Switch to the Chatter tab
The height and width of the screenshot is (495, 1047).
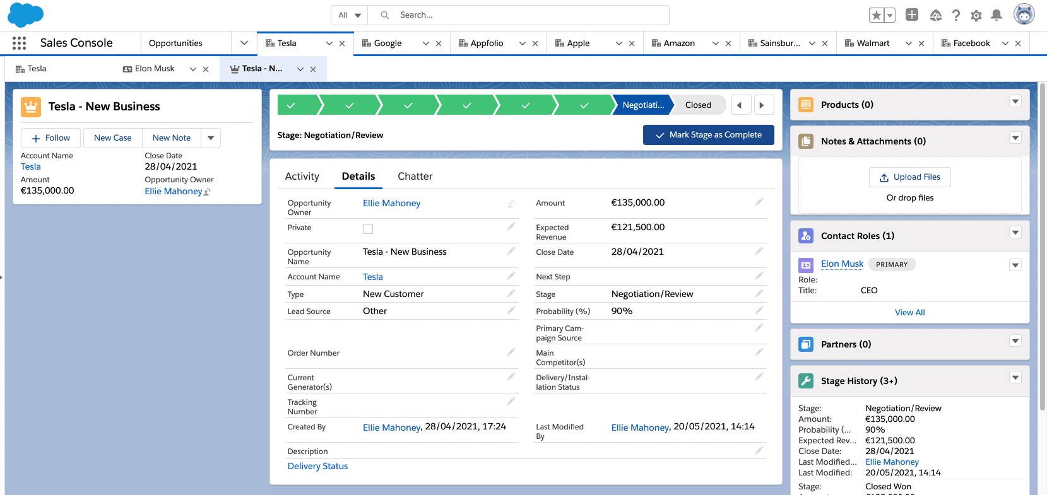tap(415, 177)
